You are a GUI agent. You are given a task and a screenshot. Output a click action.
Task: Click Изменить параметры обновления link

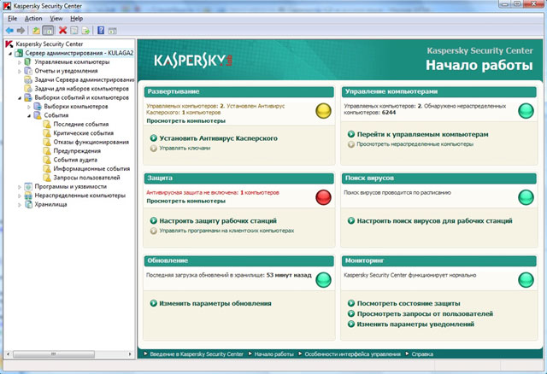215,304
